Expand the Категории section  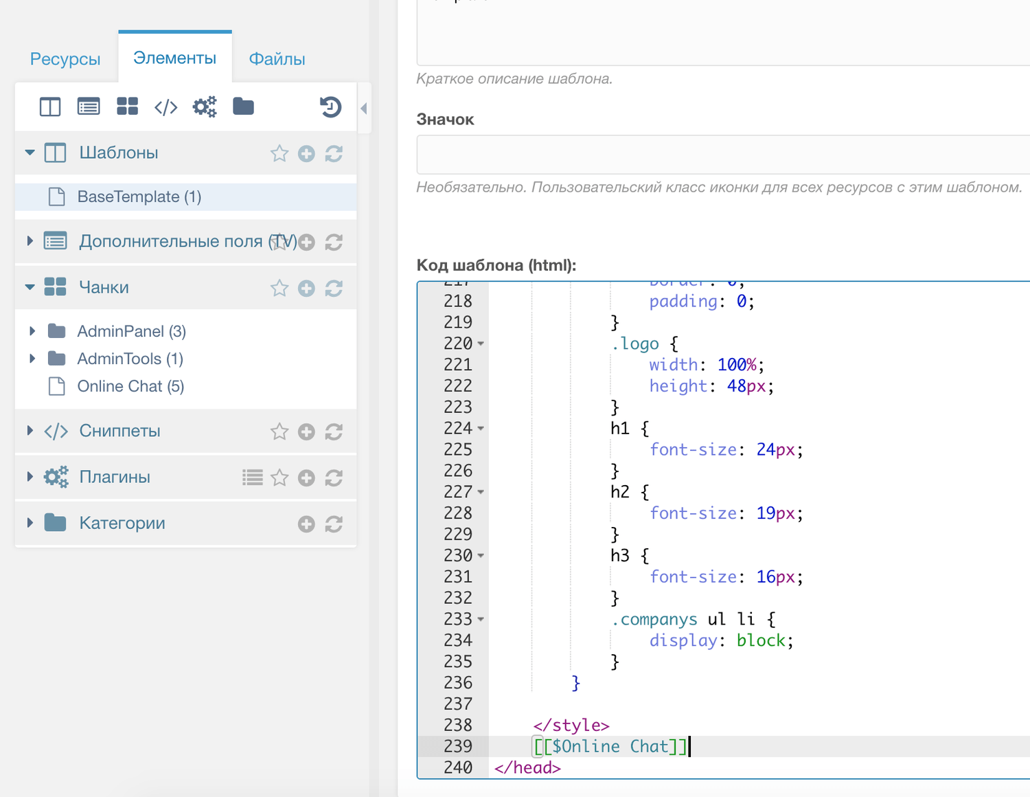coord(30,523)
